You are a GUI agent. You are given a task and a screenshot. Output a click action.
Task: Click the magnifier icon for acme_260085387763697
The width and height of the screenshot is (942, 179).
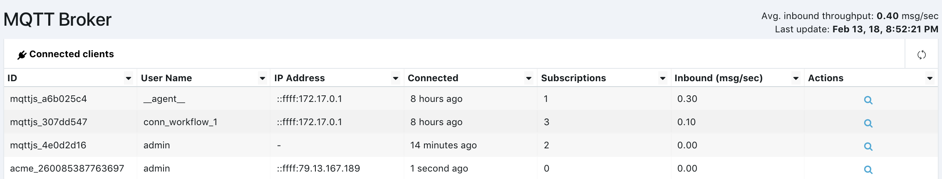pos(868,169)
